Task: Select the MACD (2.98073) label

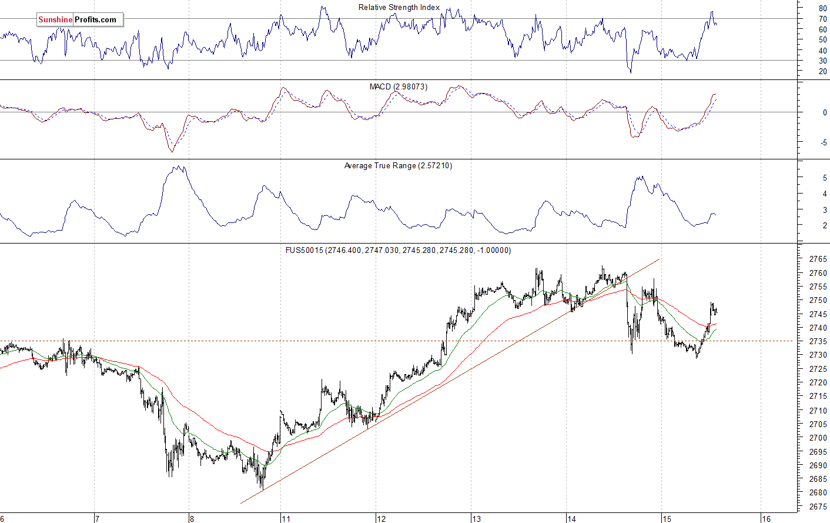Action: (399, 86)
